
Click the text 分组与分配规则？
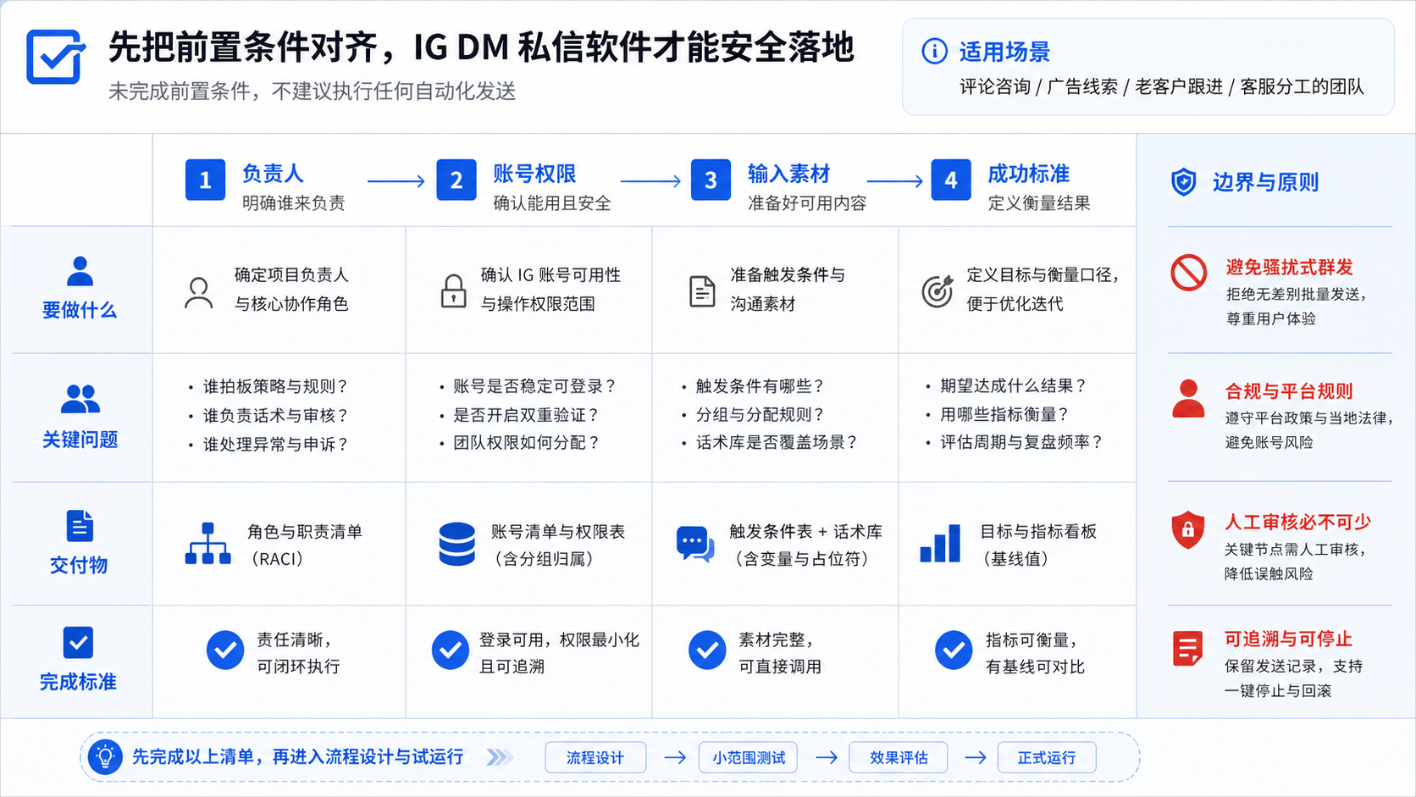tap(761, 414)
